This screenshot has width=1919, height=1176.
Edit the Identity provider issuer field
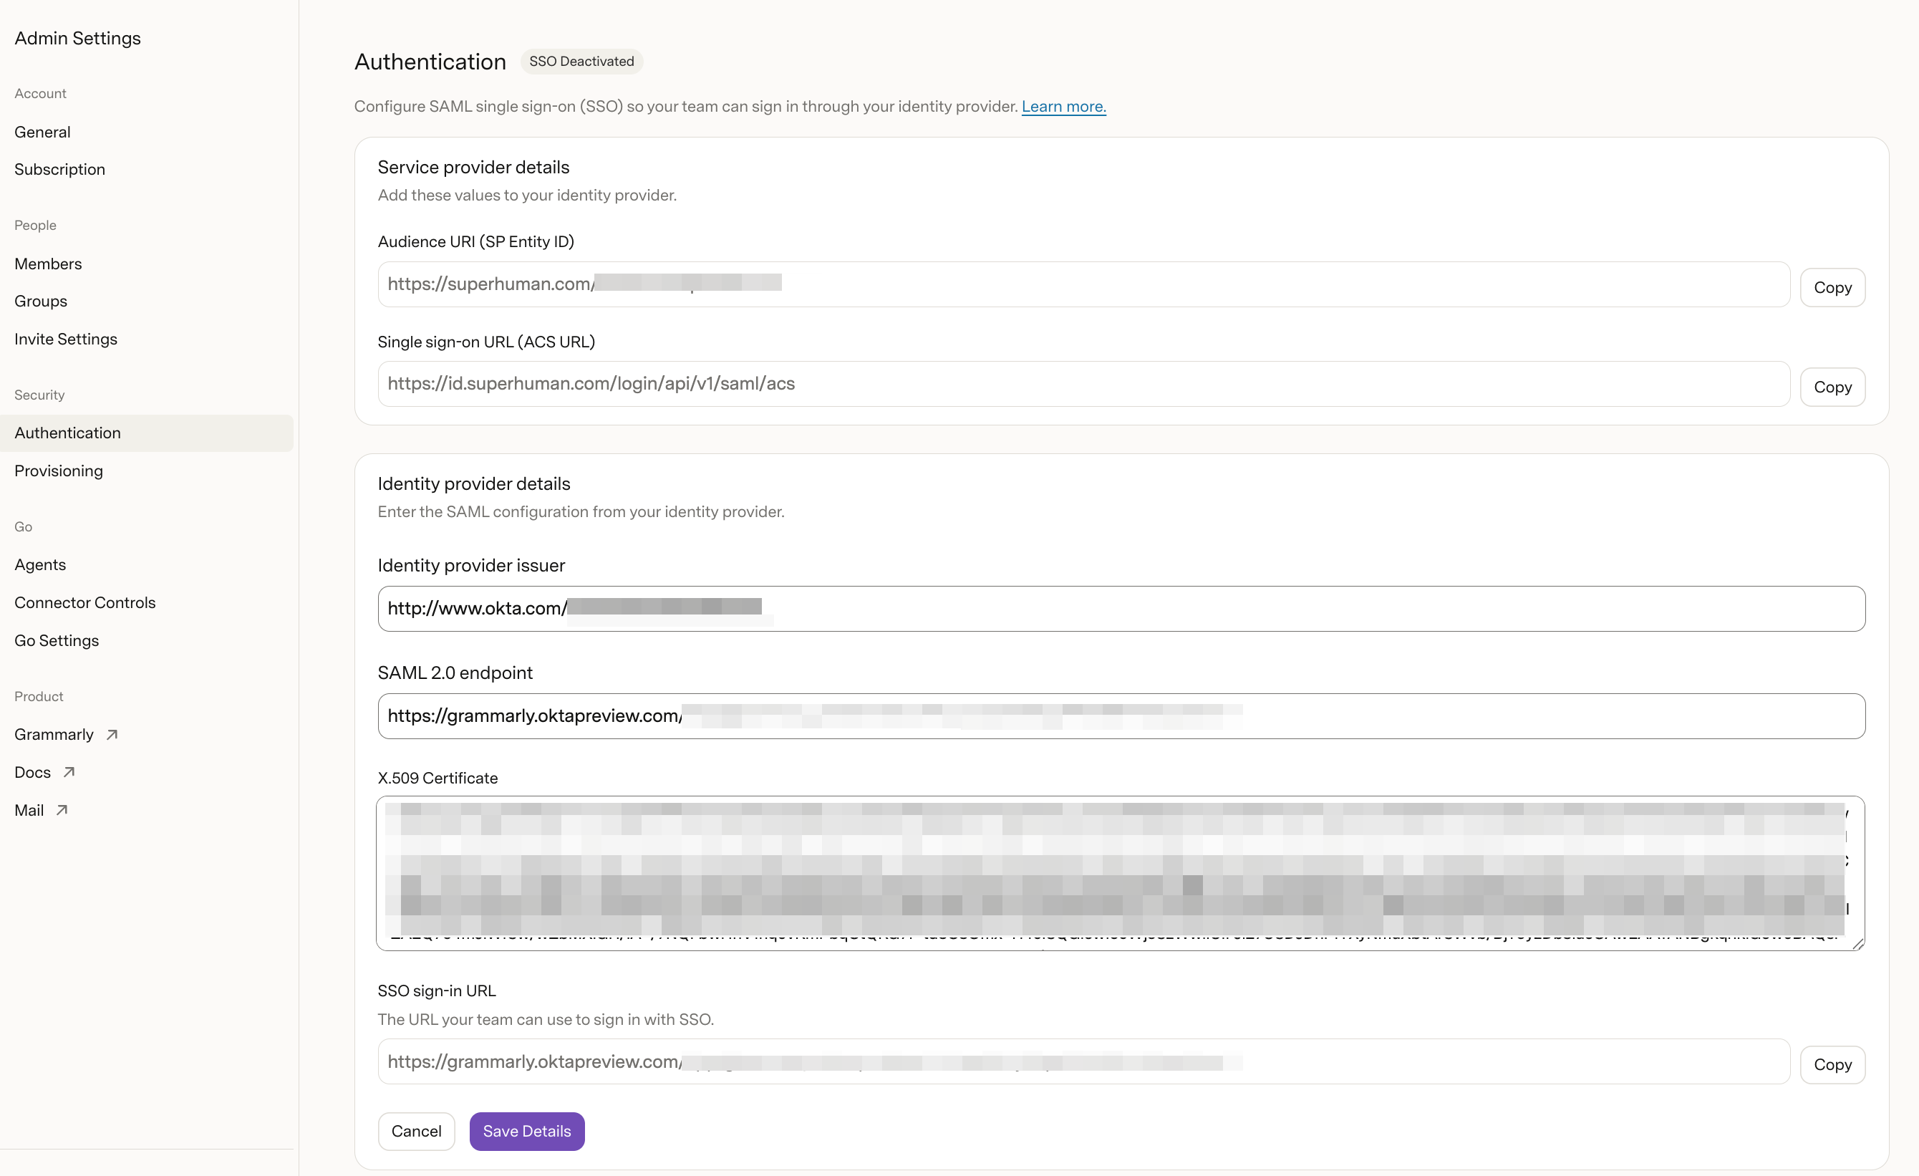[x=1121, y=608]
